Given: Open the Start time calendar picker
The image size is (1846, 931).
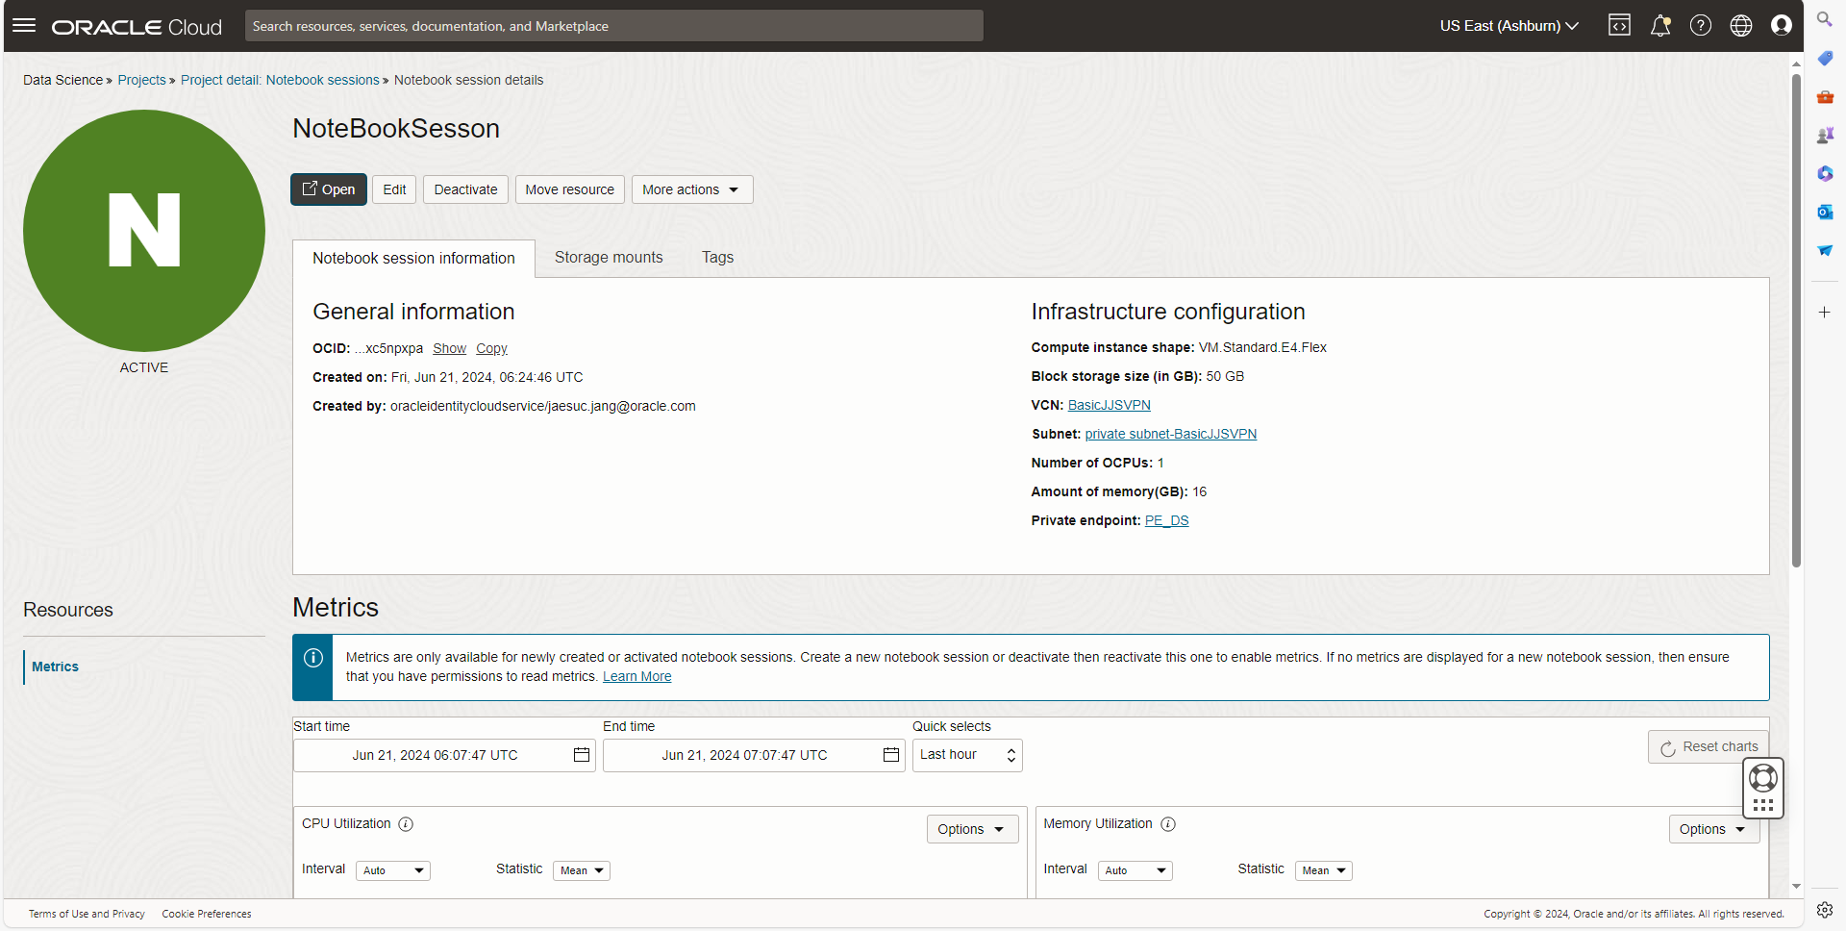Looking at the screenshot, I should 582,755.
